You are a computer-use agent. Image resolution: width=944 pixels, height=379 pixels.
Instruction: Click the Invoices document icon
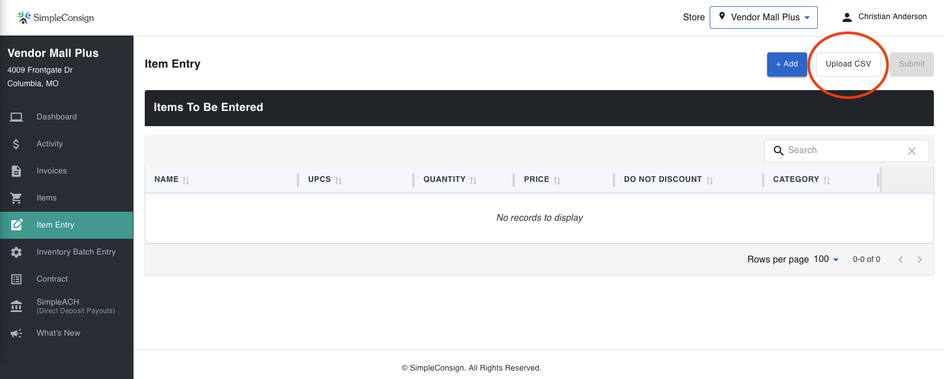[x=16, y=171]
